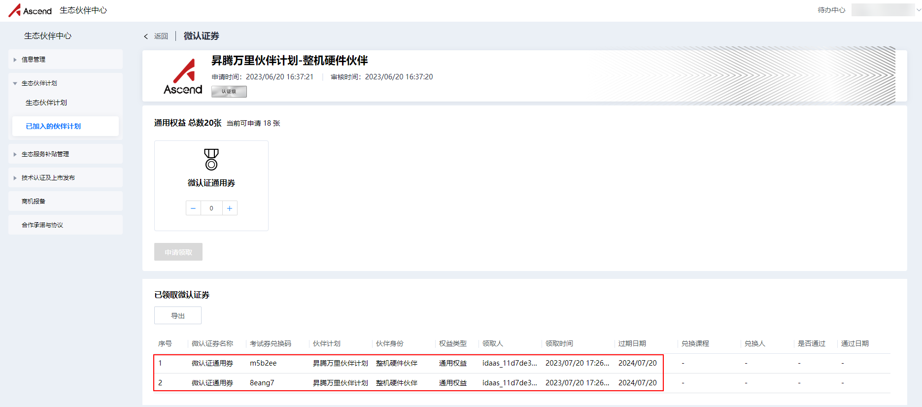Screen dimensions: 922x407
Task: Open the 技术认证及上市发布 sidebar menu
Action: coord(66,177)
